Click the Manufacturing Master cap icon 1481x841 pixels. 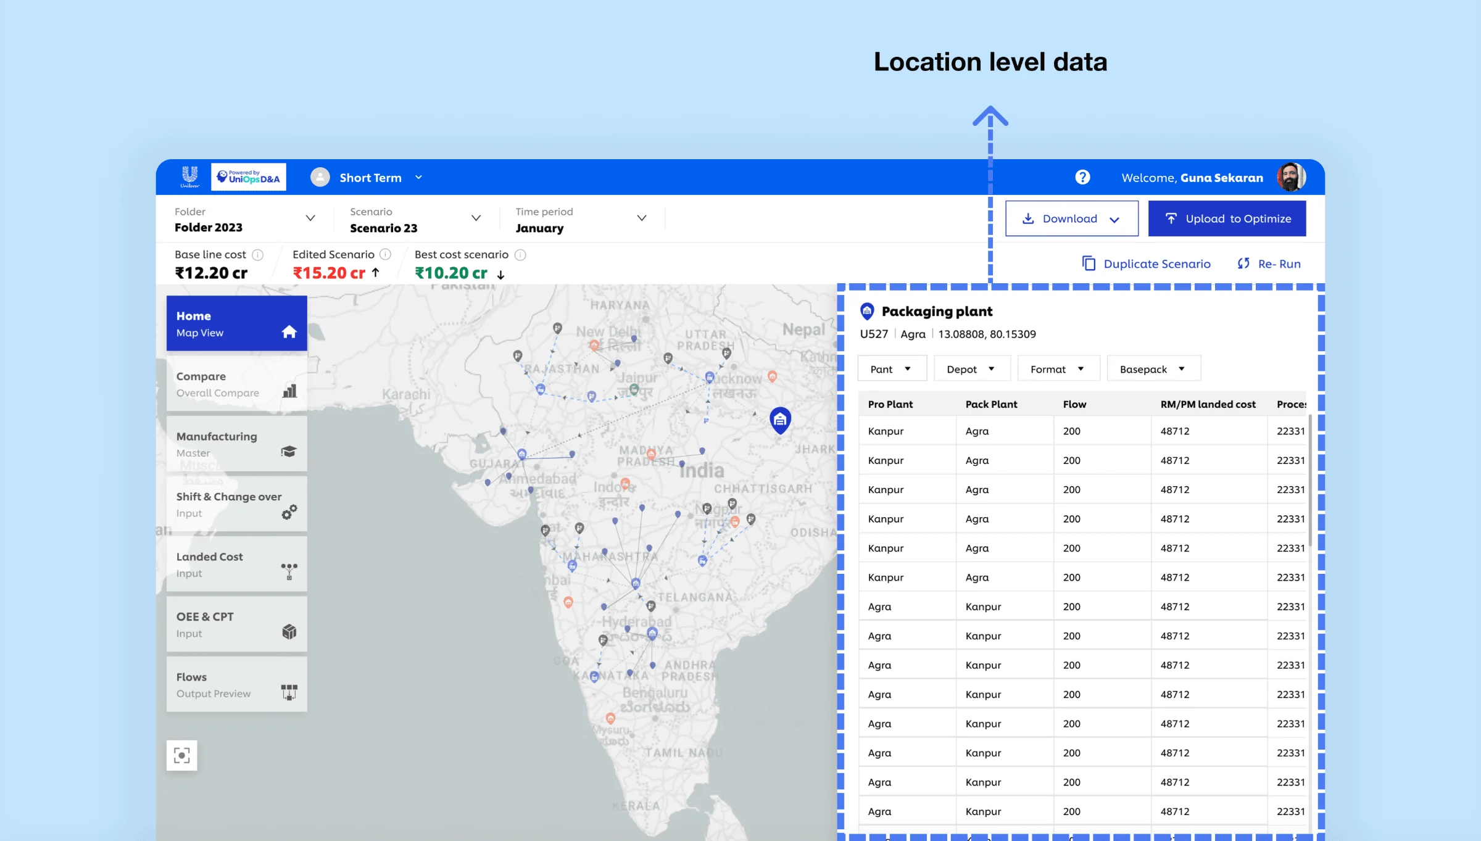289,451
